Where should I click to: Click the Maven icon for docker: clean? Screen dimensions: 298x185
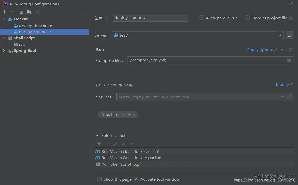[98, 151]
